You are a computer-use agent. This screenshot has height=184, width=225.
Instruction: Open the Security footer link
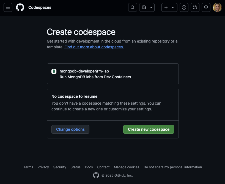[x=59, y=167]
